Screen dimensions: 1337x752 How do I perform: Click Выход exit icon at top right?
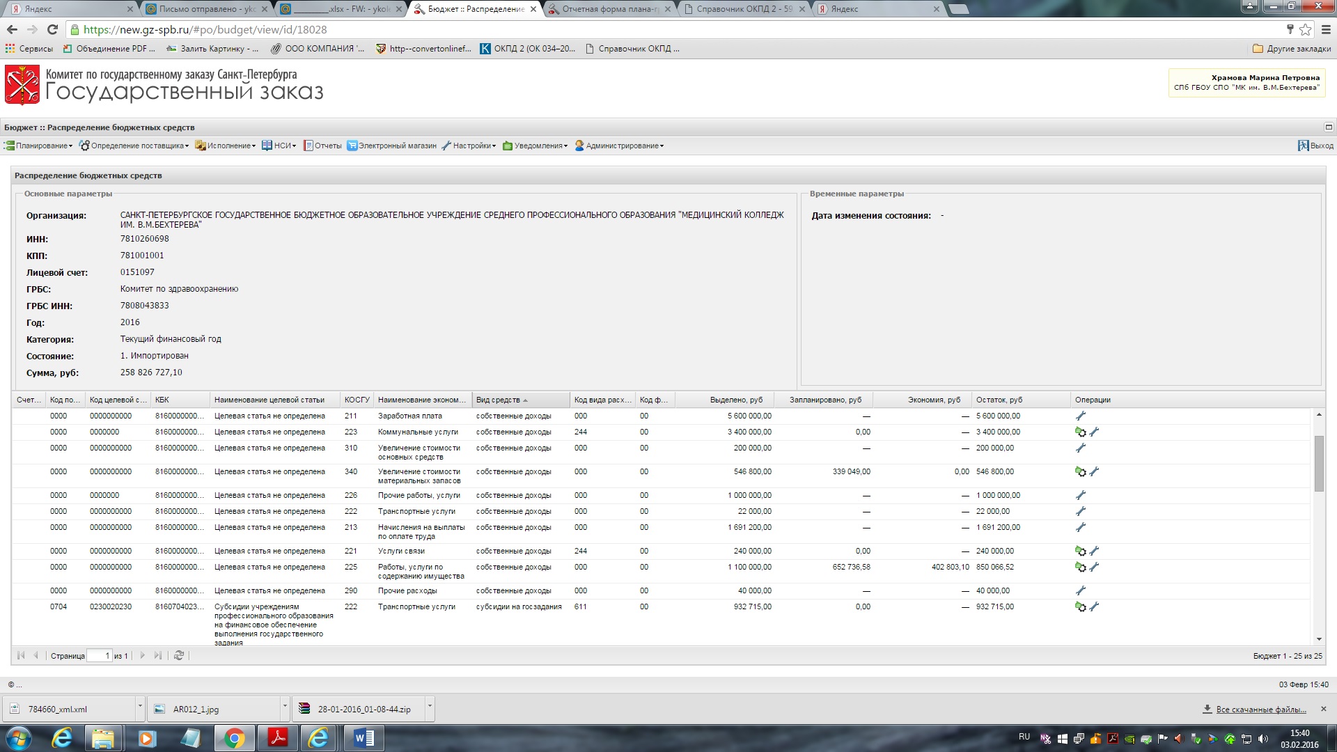pyautogui.click(x=1304, y=146)
